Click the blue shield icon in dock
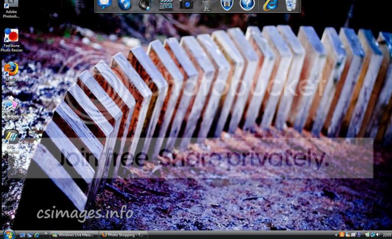 227,5
